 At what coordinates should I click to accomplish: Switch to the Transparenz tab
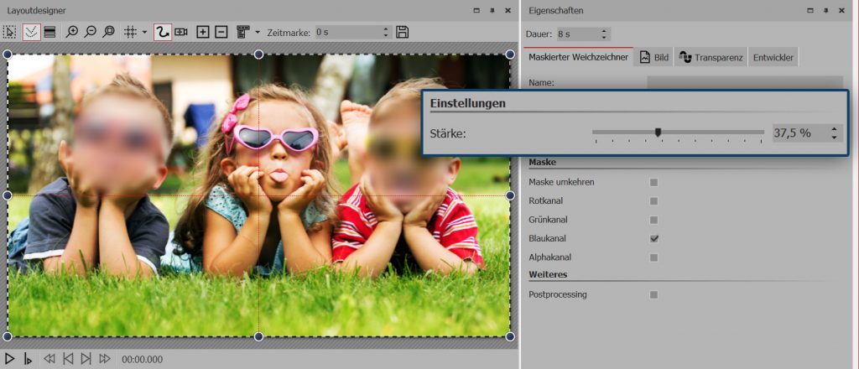pos(711,57)
